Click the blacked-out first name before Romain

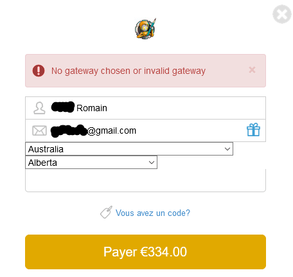63,107
